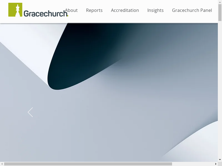Viewport: 222px width, 166px height.
Task: Click the vertical scrollbar up arrow
Action: [220, 2]
